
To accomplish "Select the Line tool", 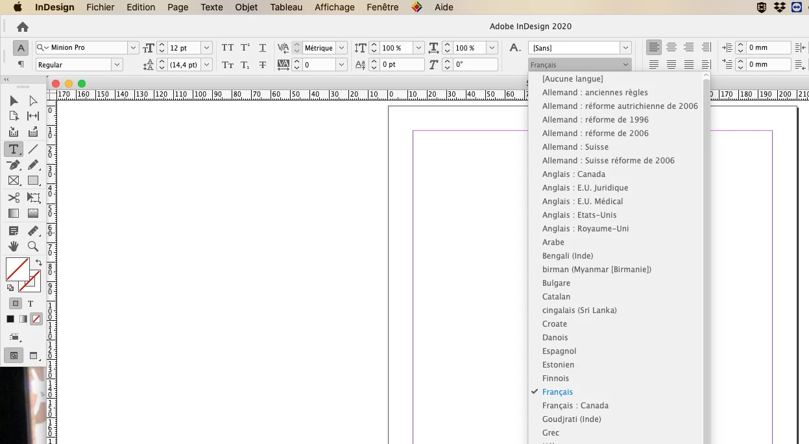I will pyautogui.click(x=33, y=149).
